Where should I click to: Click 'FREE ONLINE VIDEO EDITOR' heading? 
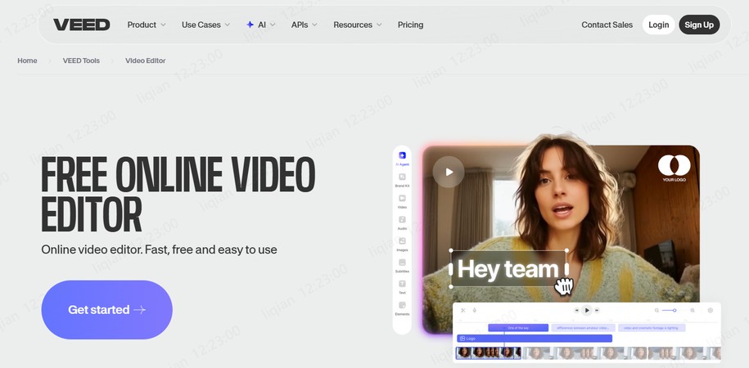coord(178,195)
